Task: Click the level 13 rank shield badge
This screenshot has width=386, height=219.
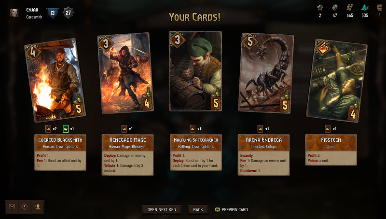Action: coord(52,13)
